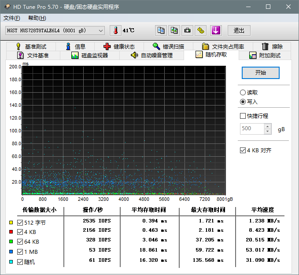Screen dimensions: 299x275
Task: Click the cyan 随机 color swatch
Action: [11, 262]
